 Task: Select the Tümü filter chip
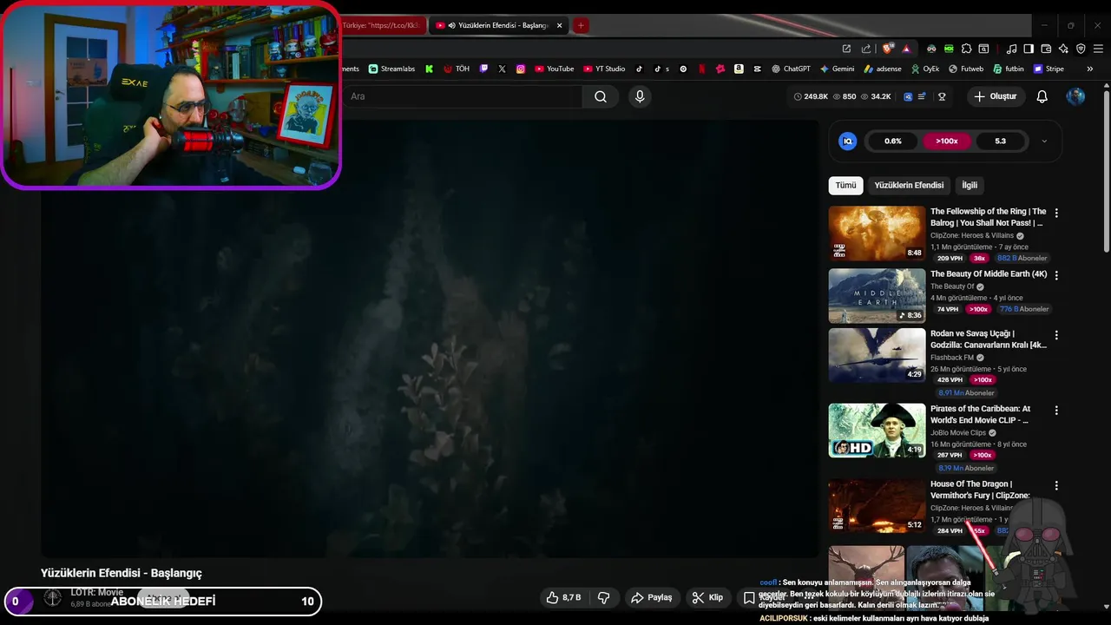click(845, 185)
